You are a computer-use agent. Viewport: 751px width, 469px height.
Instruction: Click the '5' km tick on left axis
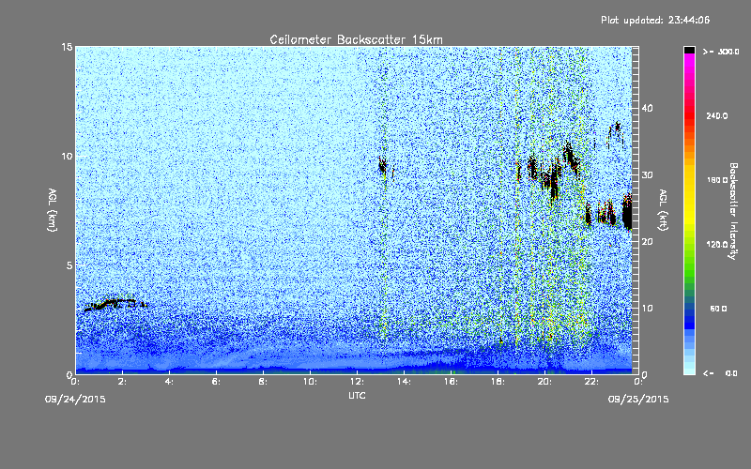(69, 265)
